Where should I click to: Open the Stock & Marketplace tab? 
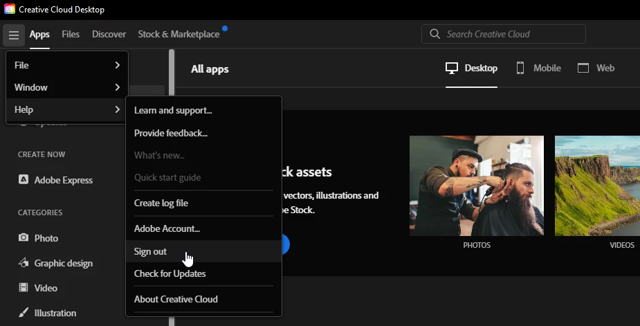click(179, 35)
